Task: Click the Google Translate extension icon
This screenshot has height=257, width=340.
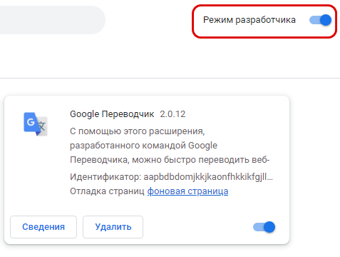Action: pyautogui.click(x=36, y=124)
